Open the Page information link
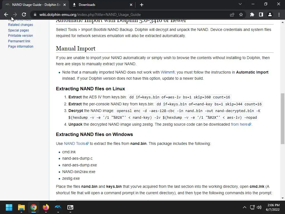Viewport: 285px width, 214px height. point(21,47)
